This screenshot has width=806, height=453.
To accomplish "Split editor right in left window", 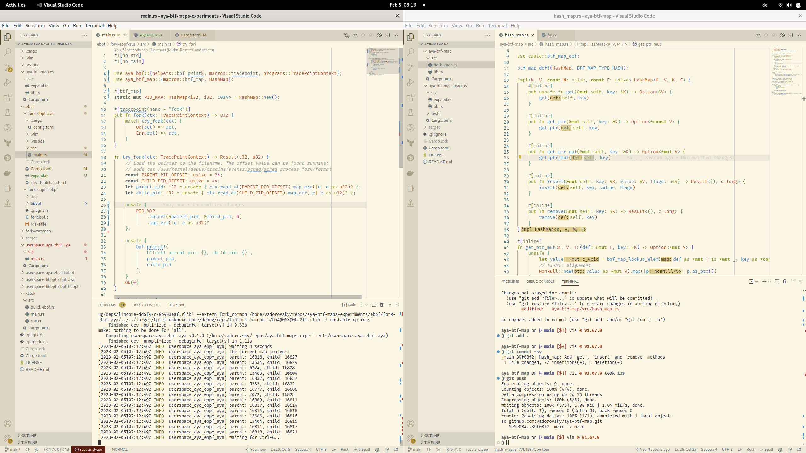I will tap(388, 35).
